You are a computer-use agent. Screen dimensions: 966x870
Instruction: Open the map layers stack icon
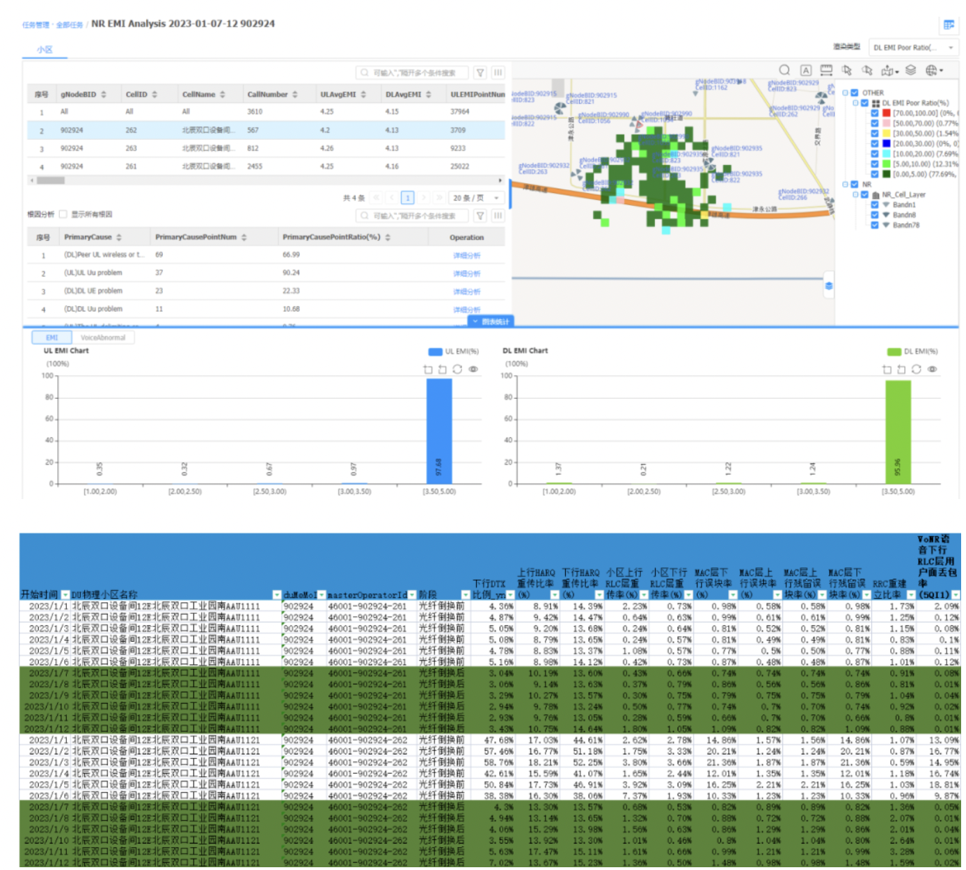pos(910,70)
